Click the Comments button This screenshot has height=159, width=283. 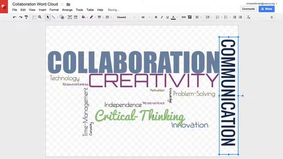[249, 9]
